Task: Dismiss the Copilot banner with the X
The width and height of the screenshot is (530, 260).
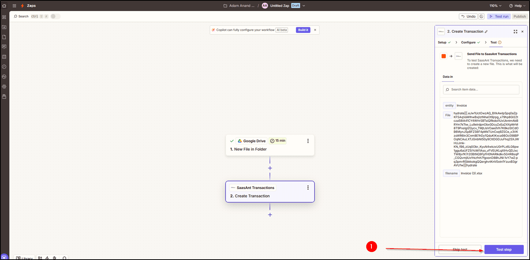Action: point(315,30)
